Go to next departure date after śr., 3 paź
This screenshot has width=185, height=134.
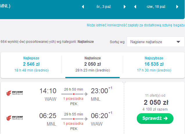[125, 7]
